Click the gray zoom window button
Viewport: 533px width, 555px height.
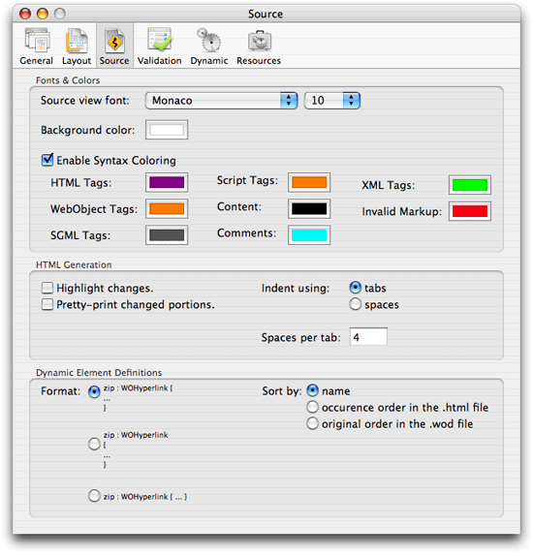(x=60, y=14)
